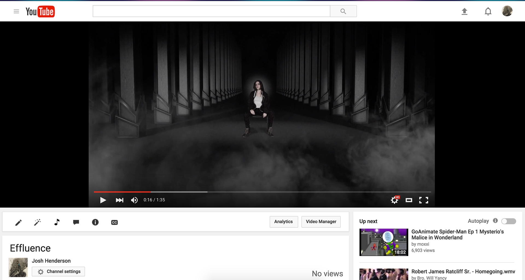This screenshot has height=280, width=525.
Task: Switch to theater mode
Action: pyautogui.click(x=409, y=200)
